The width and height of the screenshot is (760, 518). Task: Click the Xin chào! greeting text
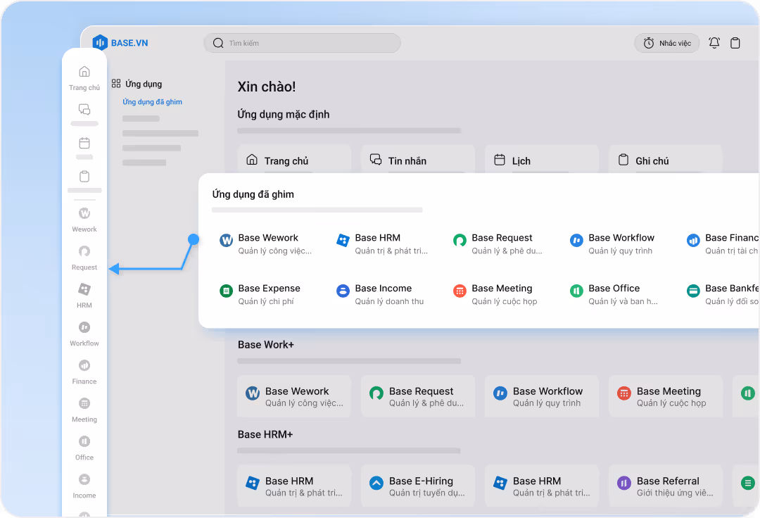tap(267, 87)
